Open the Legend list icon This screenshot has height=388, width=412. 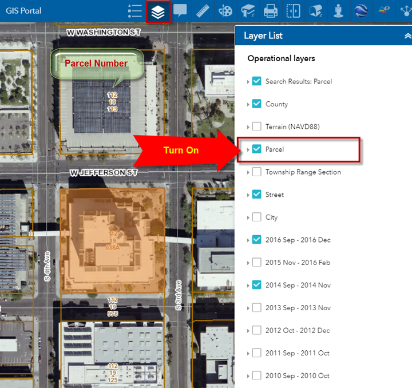pyautogui.click(x=135, y=11)
